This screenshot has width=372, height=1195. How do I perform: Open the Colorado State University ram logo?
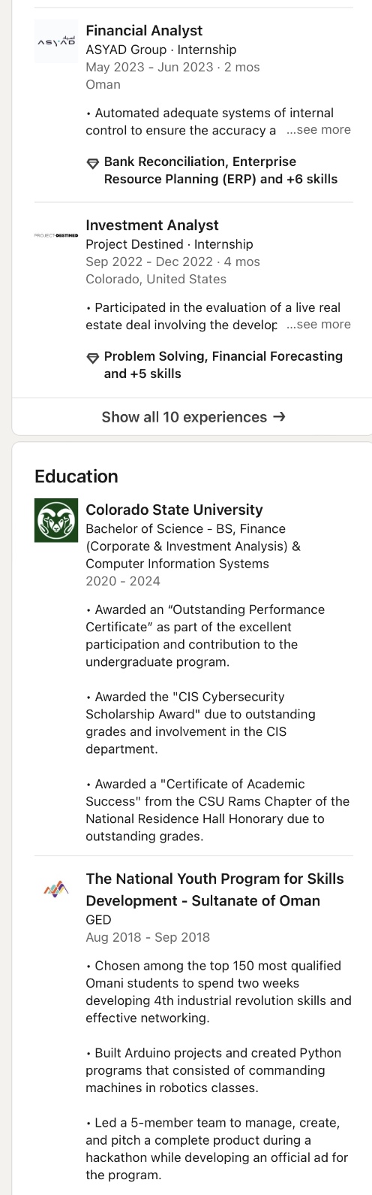[56, 521]
